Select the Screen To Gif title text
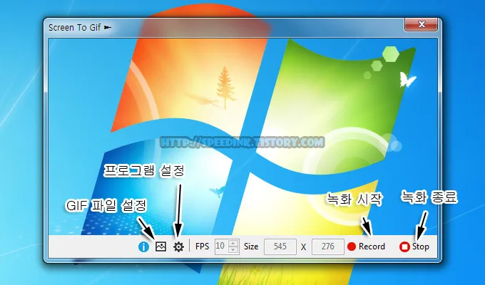485x285 pixels. (75, 28)
